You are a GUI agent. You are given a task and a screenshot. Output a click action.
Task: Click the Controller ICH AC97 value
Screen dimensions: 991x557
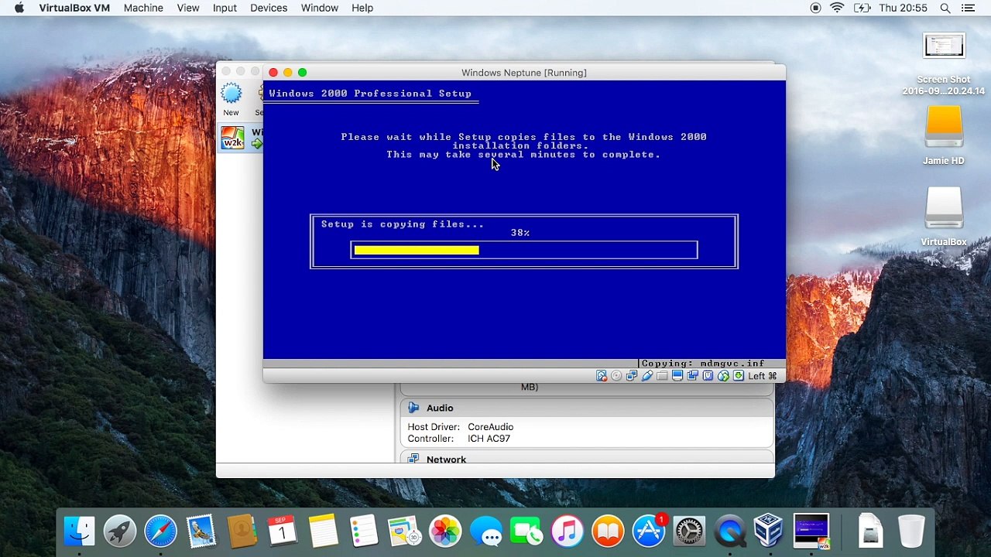click(x=489, y=439)
